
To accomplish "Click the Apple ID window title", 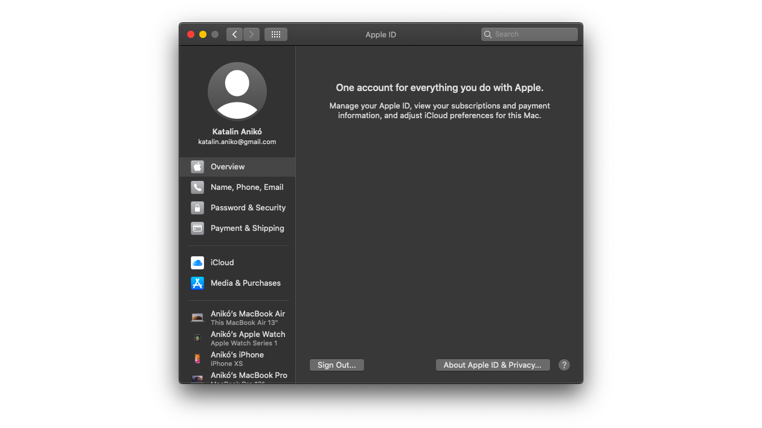I will pos(381,34).
